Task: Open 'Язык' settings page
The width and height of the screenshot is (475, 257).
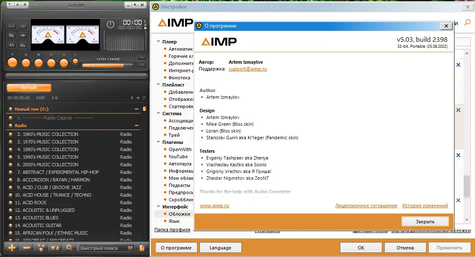Action: click(x=174, y=221)
